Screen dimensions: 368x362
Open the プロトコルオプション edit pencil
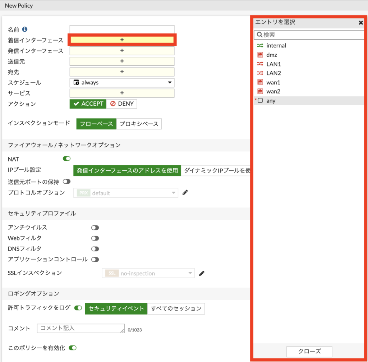tap(185, 192)
